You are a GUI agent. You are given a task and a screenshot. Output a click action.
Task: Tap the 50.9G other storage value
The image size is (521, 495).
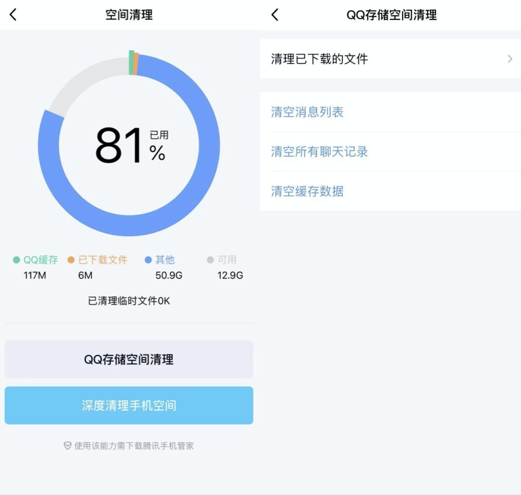pyautogui.click(x=169, y=275)
